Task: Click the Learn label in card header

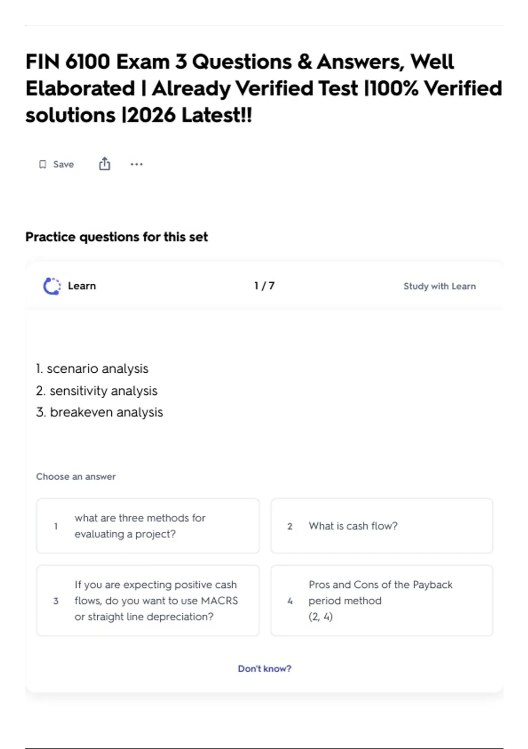Action: point(82,286)
